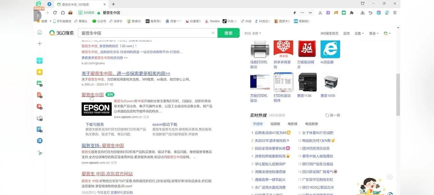
Task: Click the green square extension icon
Action: tap(344, 12)
